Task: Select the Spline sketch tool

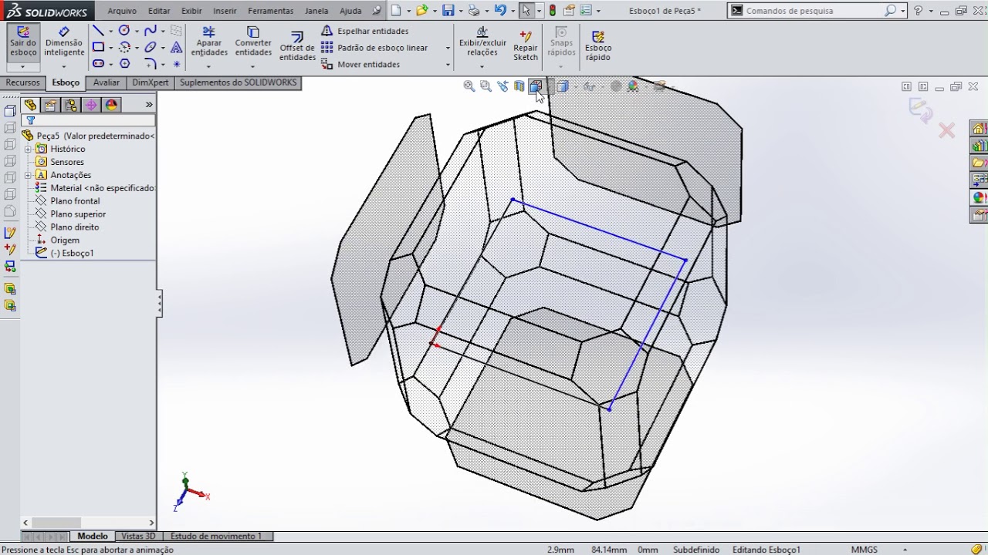Action: pyautogui.click(x=150, y=31)
